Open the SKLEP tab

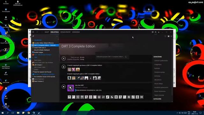(47, 32)
